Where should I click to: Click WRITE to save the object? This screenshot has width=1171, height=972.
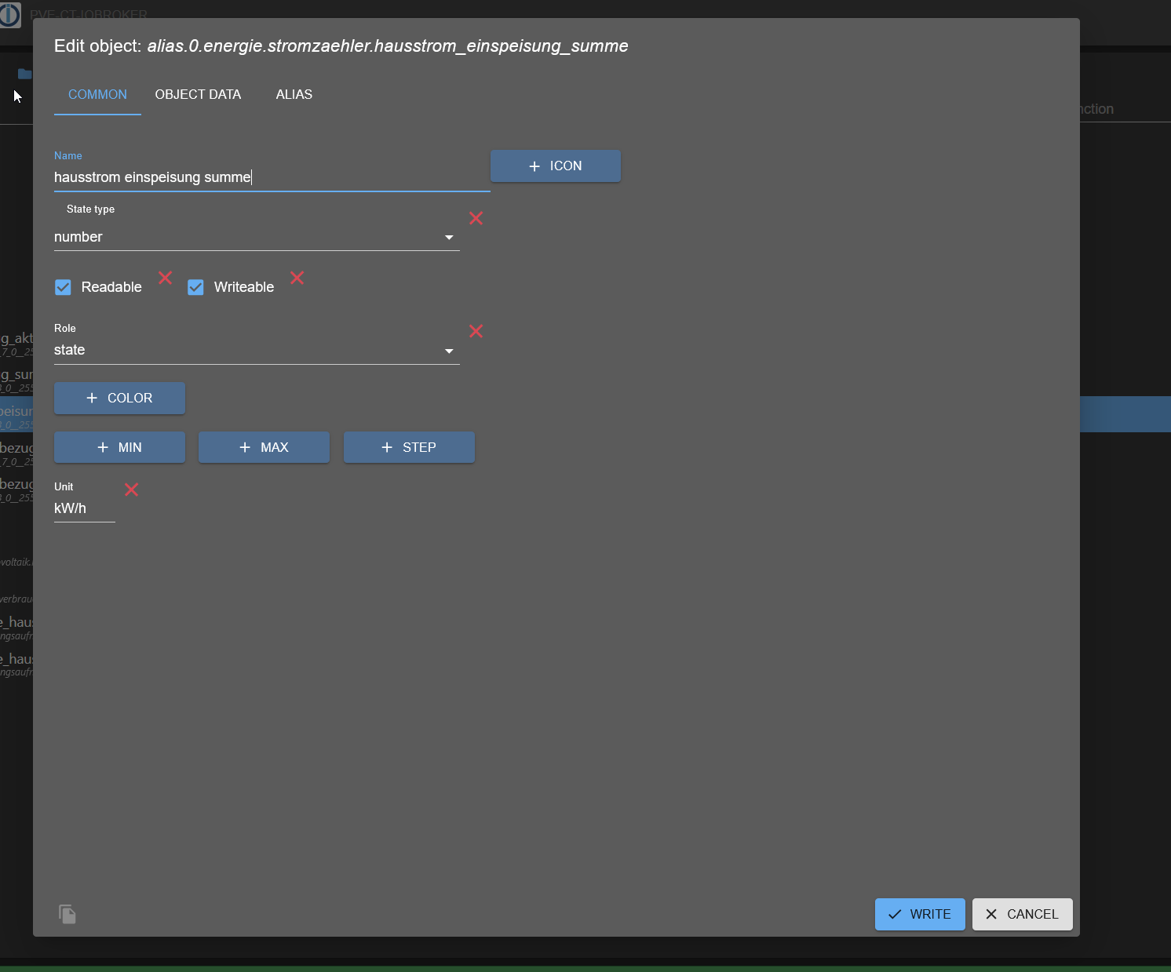(919, 914)
